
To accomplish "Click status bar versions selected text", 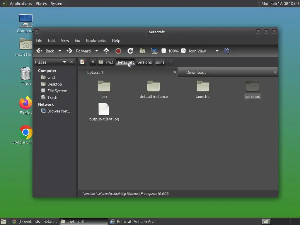I will (125, 194).
